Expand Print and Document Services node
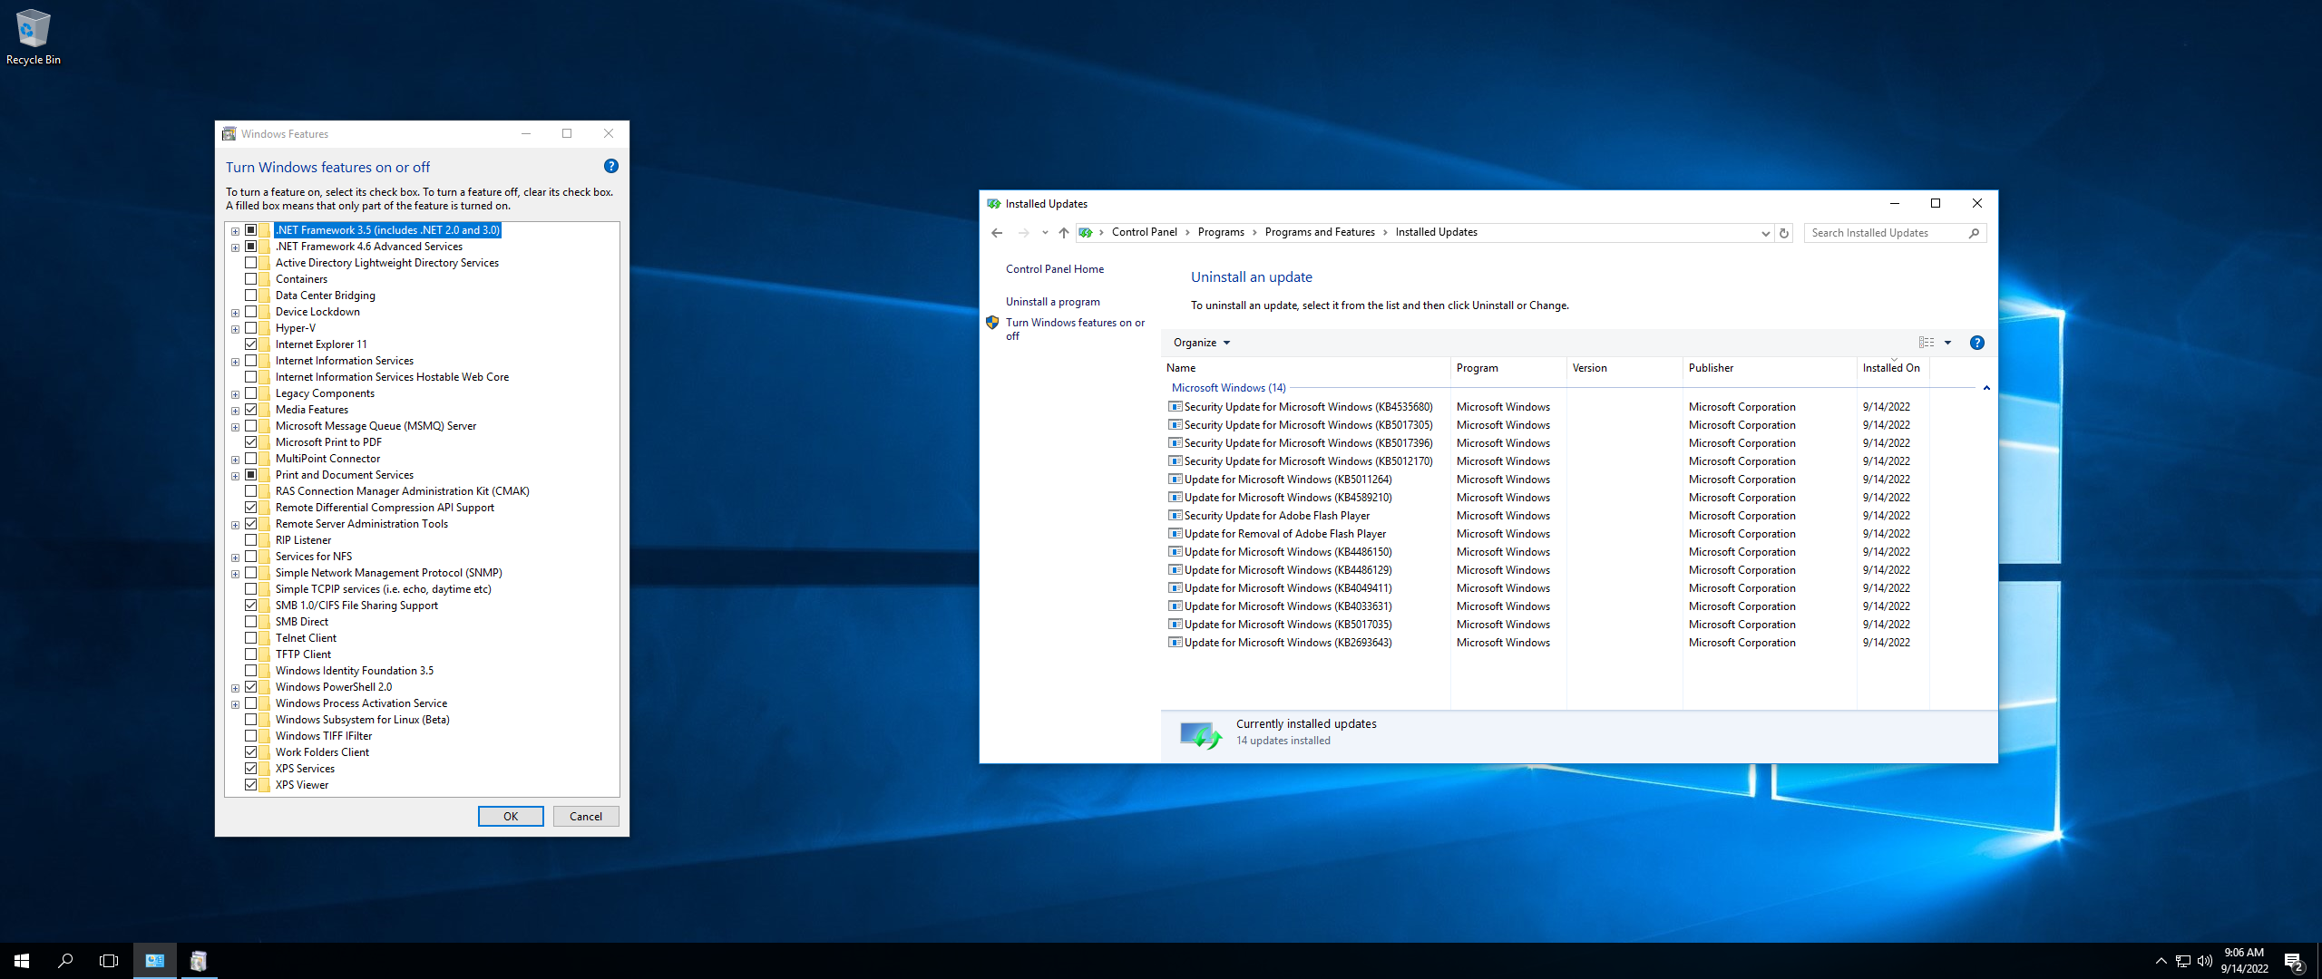The width and height of the screenshot is (2322, 979). point(235,476)
